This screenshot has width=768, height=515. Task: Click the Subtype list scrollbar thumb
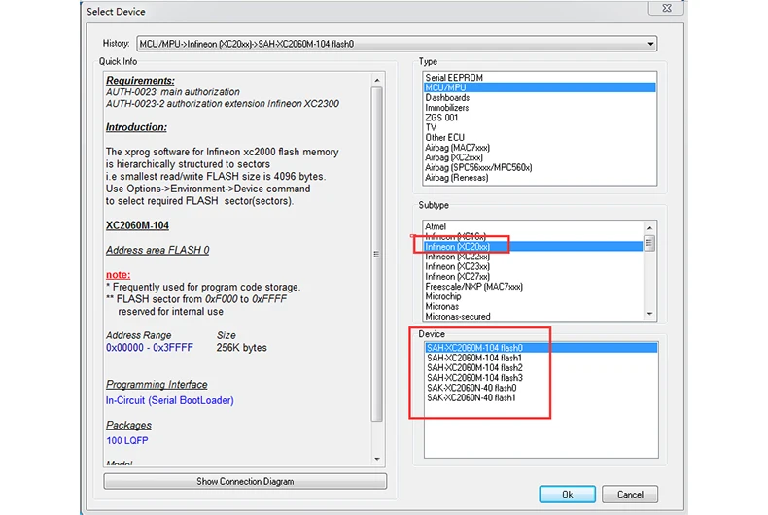(649, 243)
